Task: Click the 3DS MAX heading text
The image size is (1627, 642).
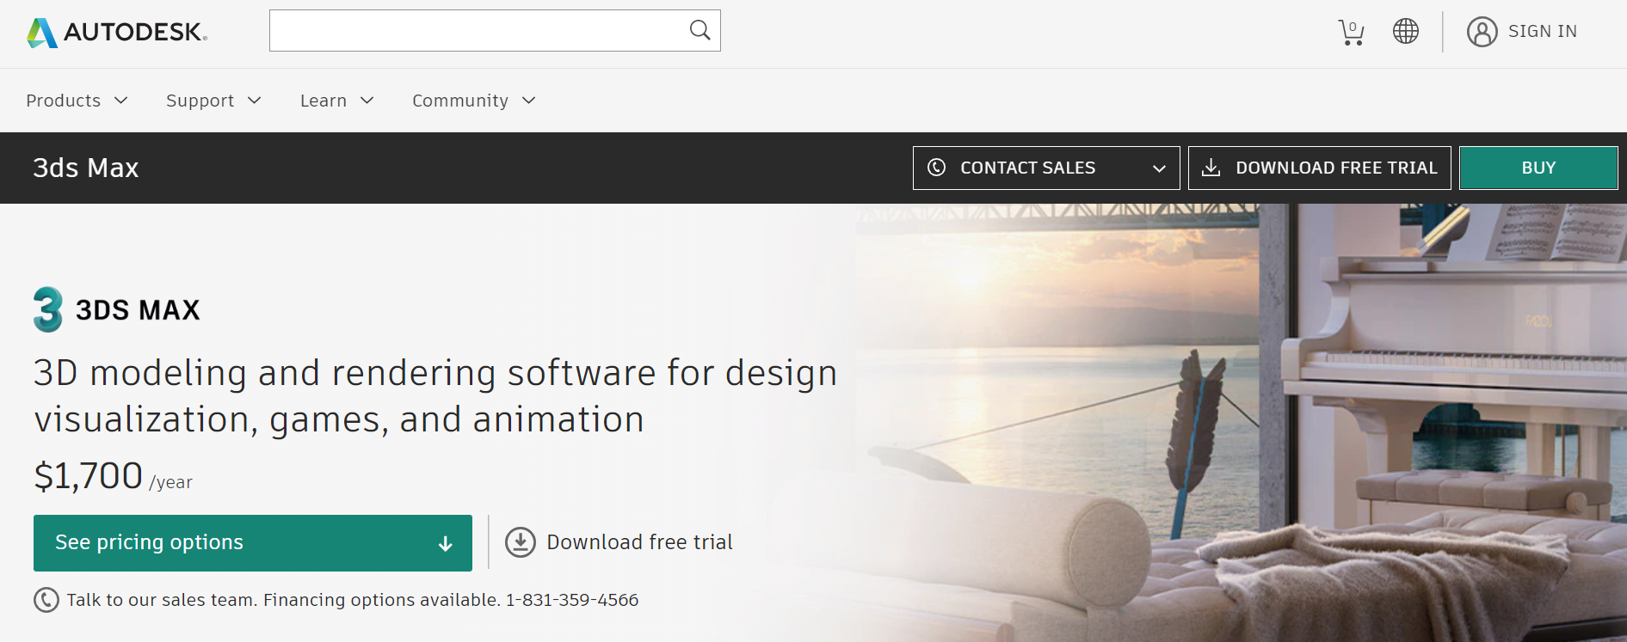Action: (x=138, y=309)
